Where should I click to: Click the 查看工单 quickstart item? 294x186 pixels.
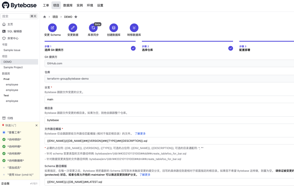click(14, 132)
